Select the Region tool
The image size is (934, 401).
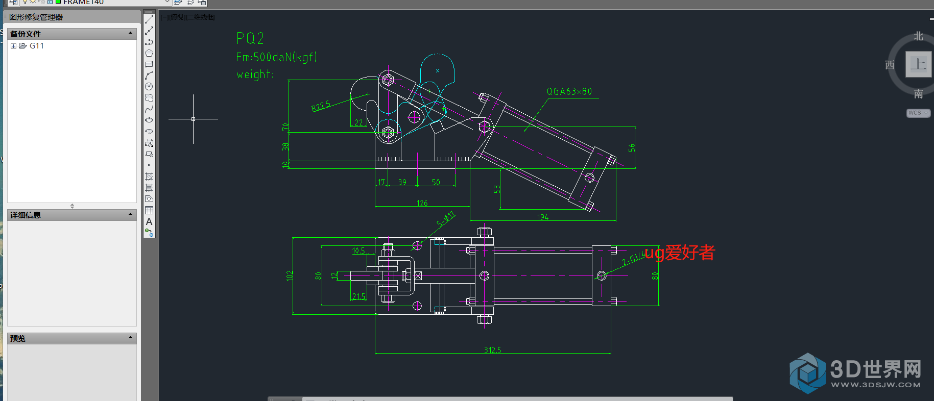pyautogui.click(x=149, y=199)
